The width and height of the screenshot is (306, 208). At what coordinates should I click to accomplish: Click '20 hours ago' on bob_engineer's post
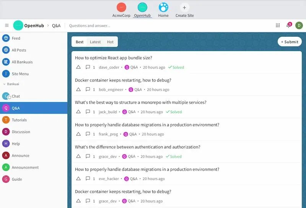coord(158,89)
